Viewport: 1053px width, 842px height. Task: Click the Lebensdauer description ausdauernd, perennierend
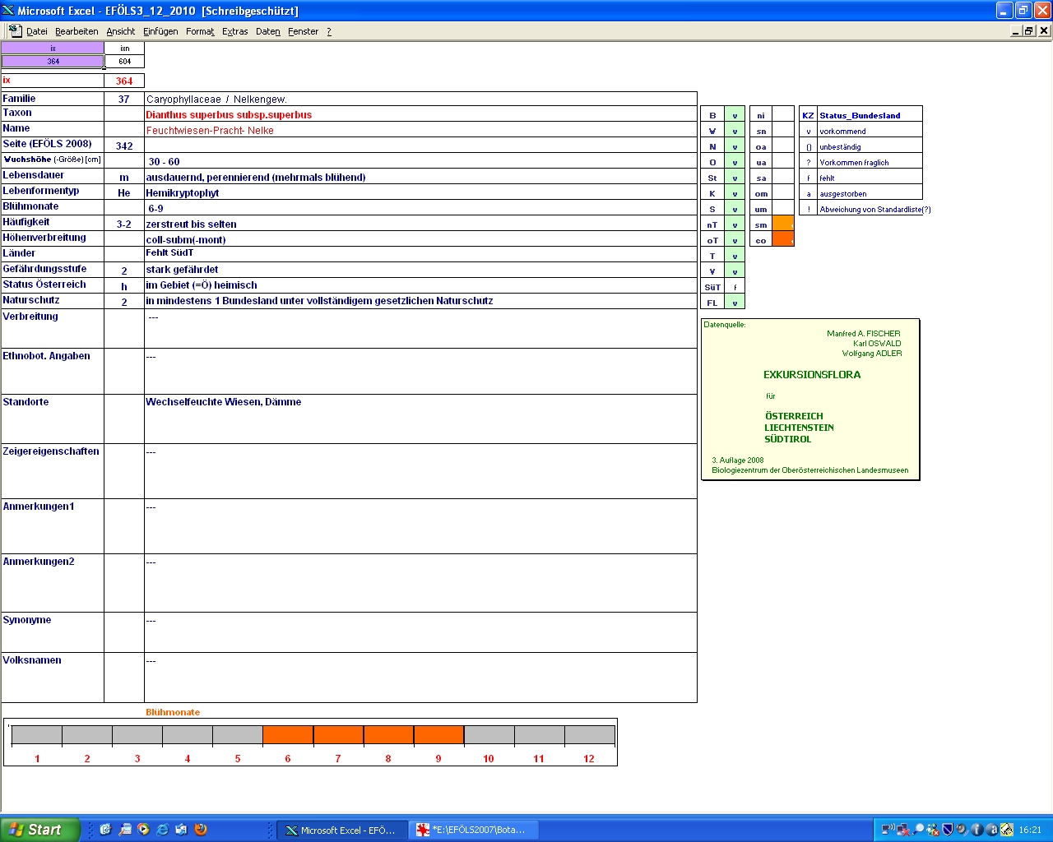[x=256, y=178]
